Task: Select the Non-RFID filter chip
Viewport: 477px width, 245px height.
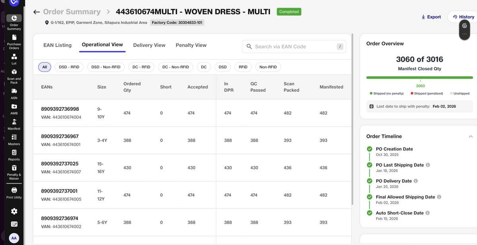Action: click(268, 67)
